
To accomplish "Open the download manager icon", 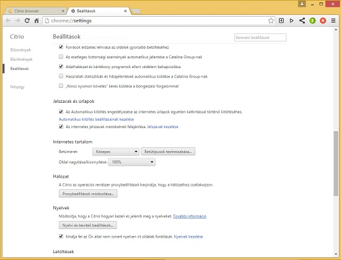I will [281, 20].
